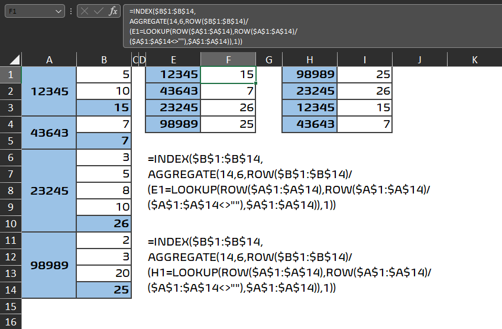Select column F header

click(x=228, y=60)
